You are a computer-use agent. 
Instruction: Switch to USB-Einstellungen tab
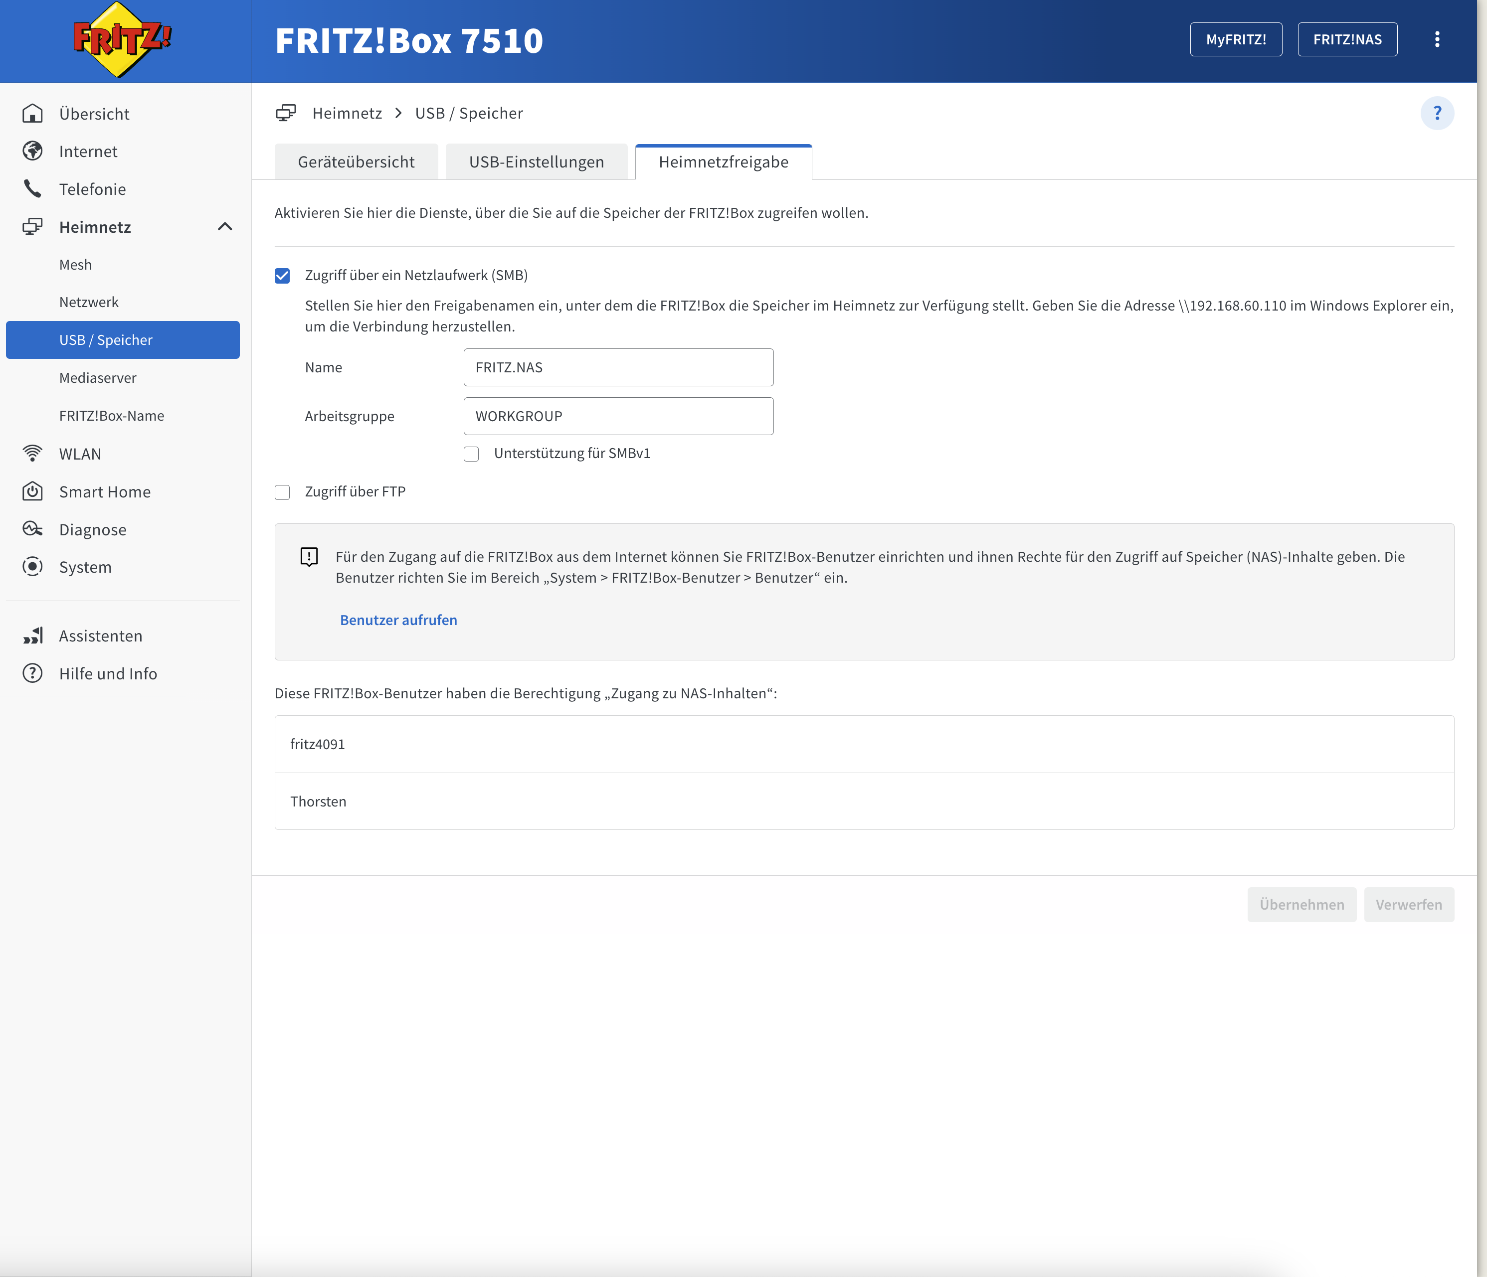(536, 161)
